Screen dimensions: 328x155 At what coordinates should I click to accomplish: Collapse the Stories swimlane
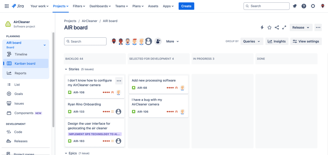click(66, 69)
